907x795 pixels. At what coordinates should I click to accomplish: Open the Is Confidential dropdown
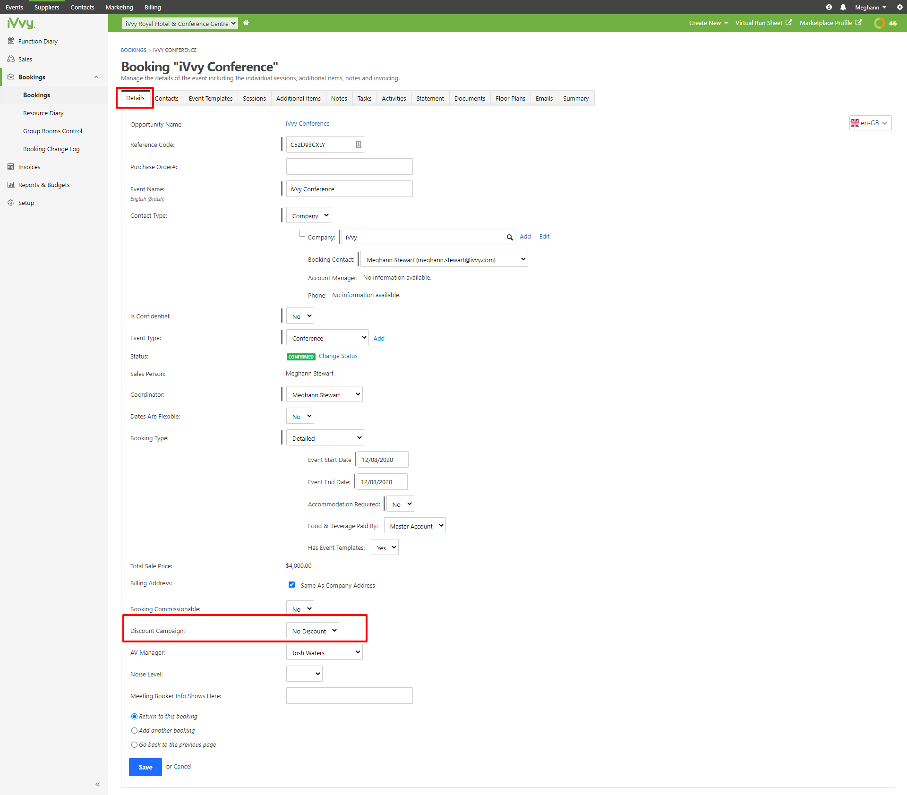pos(300,316)
